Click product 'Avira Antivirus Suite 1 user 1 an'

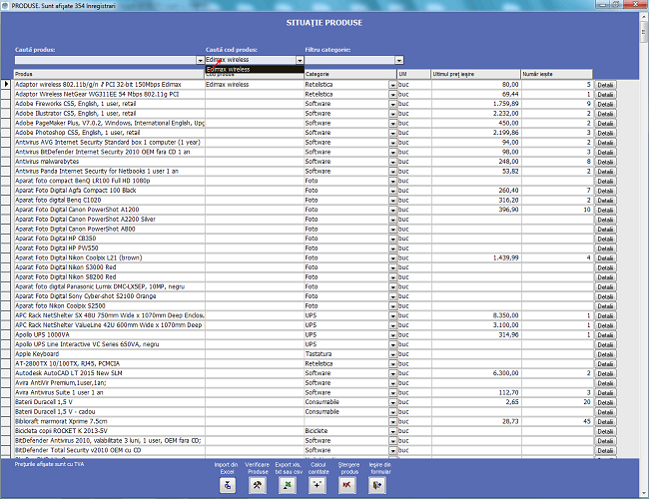109,392
